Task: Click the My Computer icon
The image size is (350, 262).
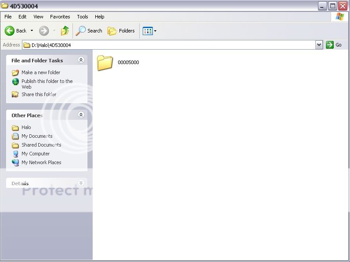Action: coord(15,154)
